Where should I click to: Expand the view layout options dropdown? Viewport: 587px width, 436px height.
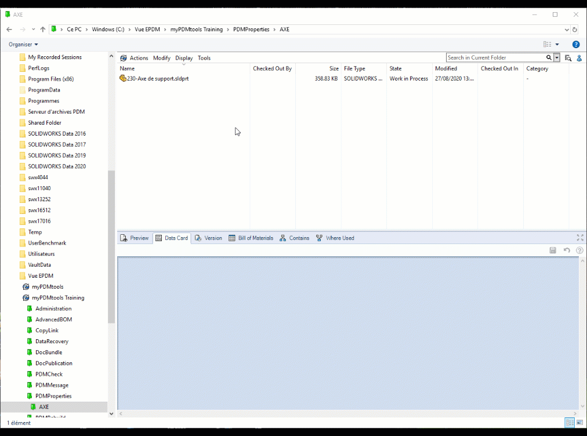point(557,45)
